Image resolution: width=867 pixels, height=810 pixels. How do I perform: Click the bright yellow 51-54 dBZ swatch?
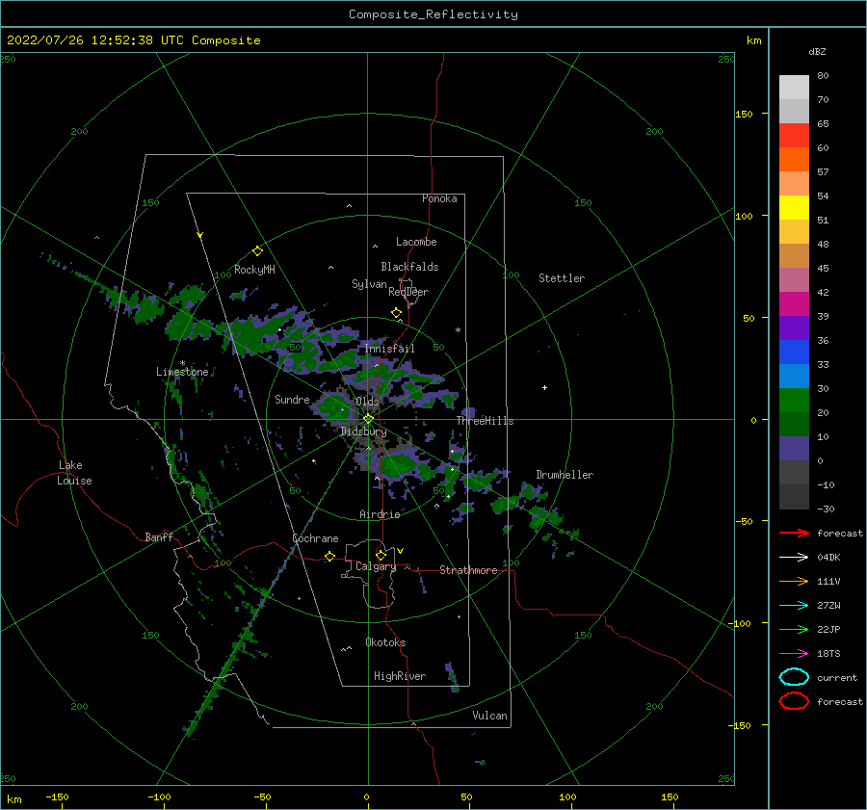coord(794,207)
